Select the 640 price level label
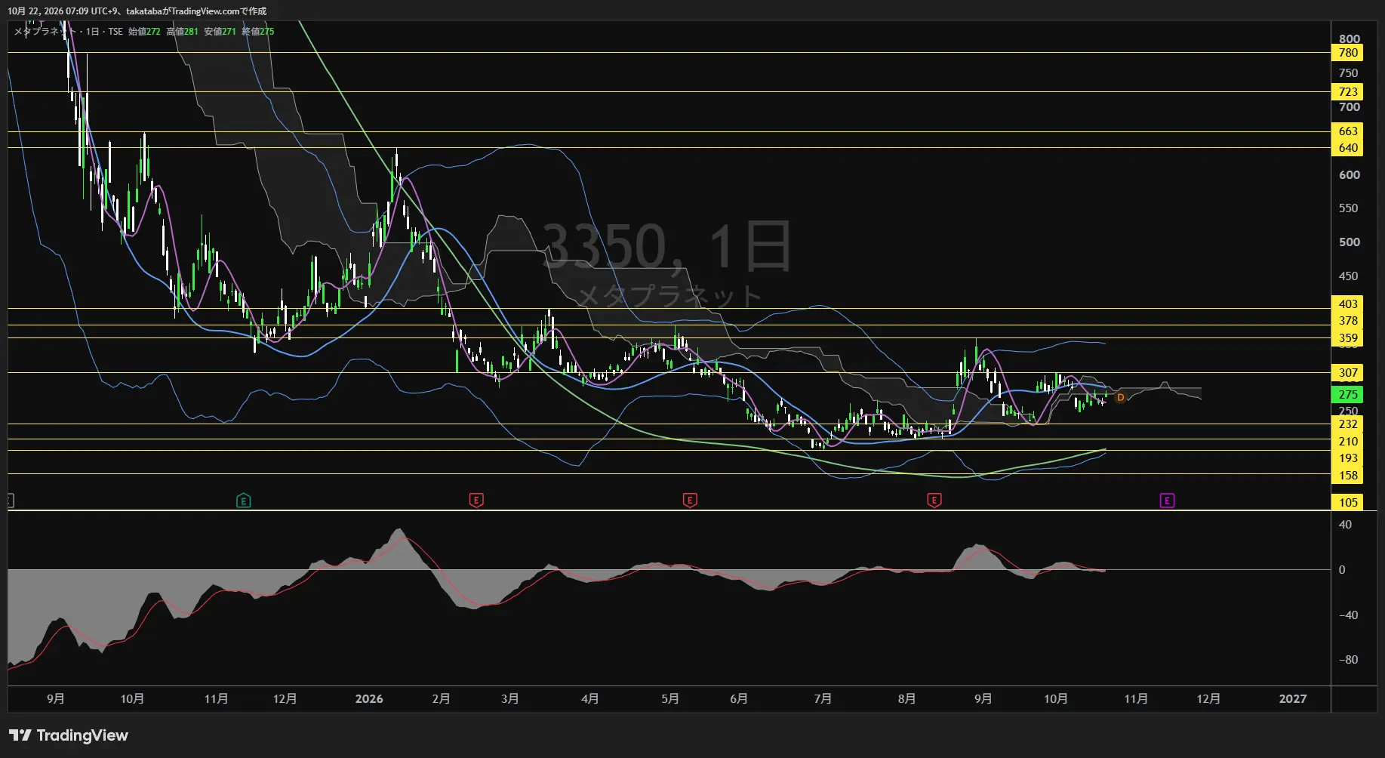Viewport: 1385px width, 758px height. click(x=1347, y=148)
